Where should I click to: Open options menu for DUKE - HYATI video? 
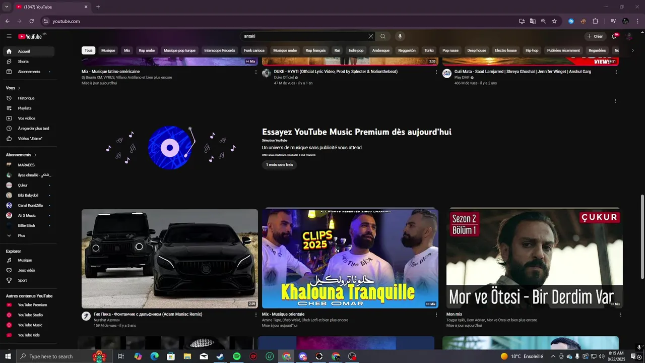pyautogui.click(x=436, y=72)
